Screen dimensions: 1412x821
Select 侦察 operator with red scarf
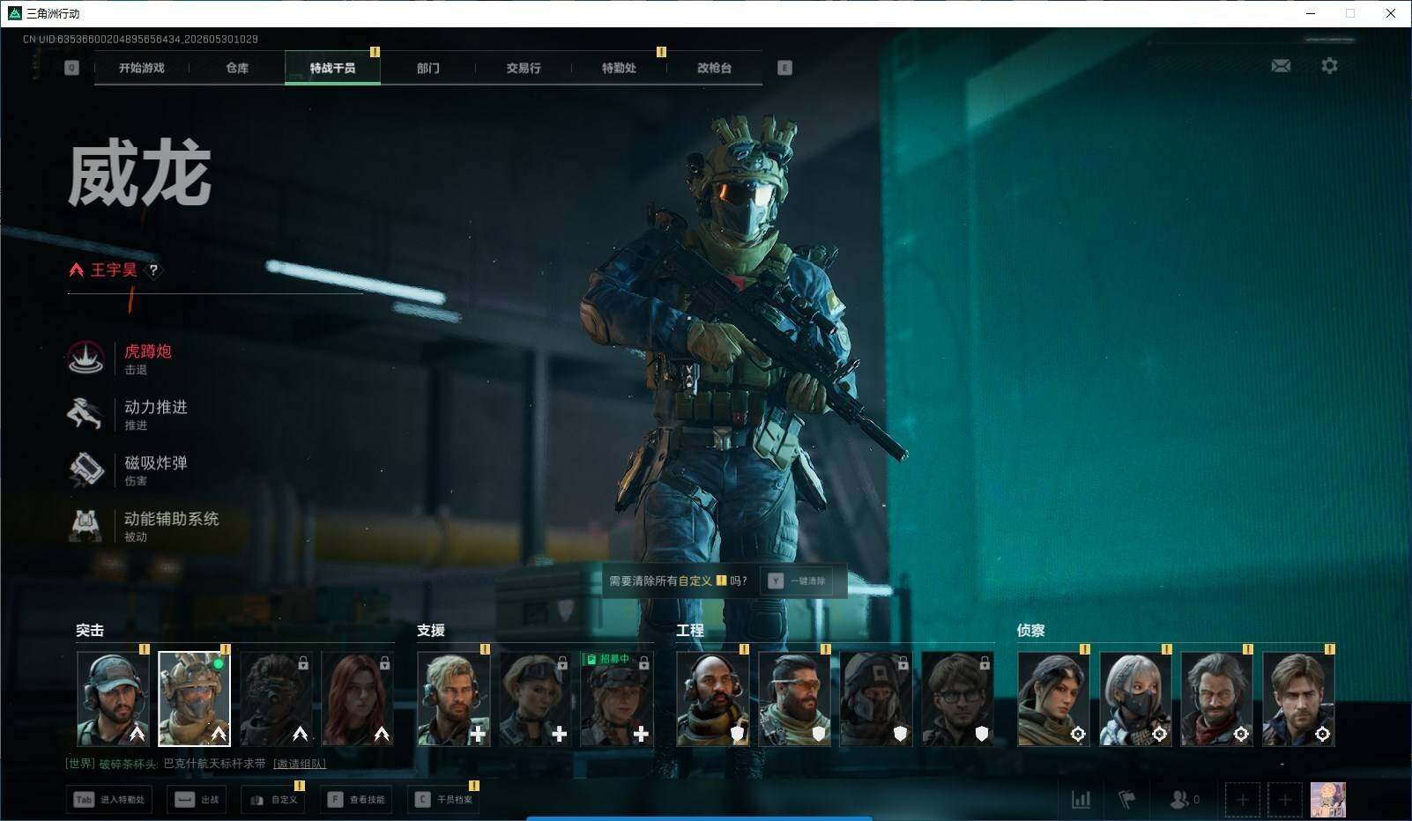1217,699
